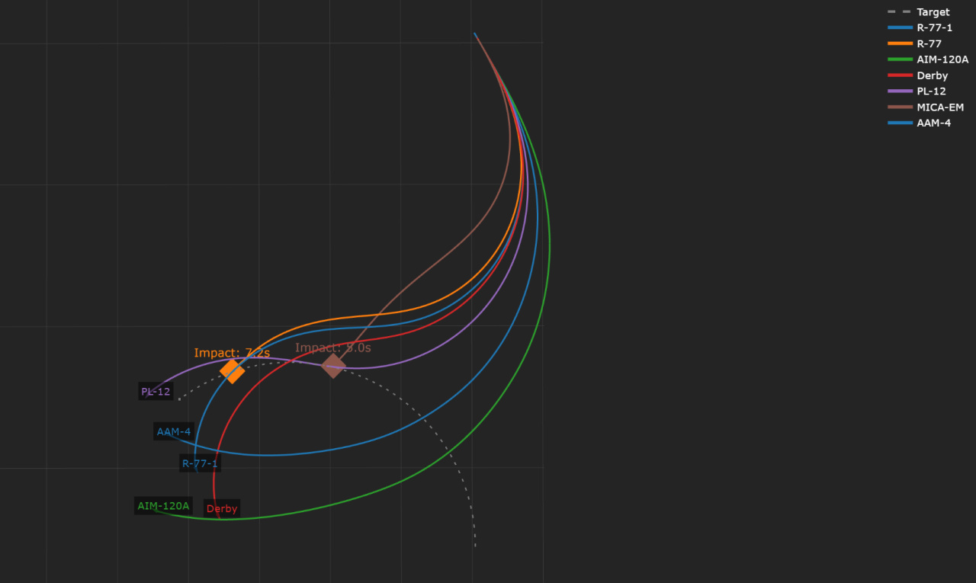Click the dashed gray Target legend line
Viewport: 976px width, 583px height.
[900, 12]
